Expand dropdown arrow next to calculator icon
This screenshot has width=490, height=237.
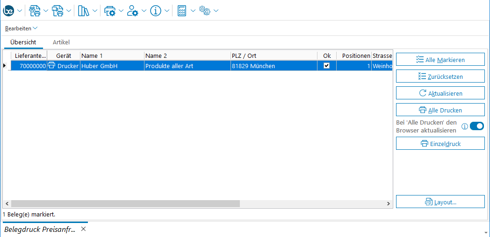pyautogui.click(x=193, y=11)
